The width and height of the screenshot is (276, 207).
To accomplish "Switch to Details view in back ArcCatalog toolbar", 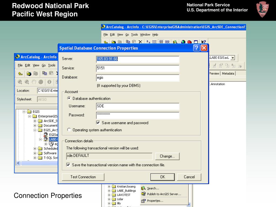I will 161,42.
